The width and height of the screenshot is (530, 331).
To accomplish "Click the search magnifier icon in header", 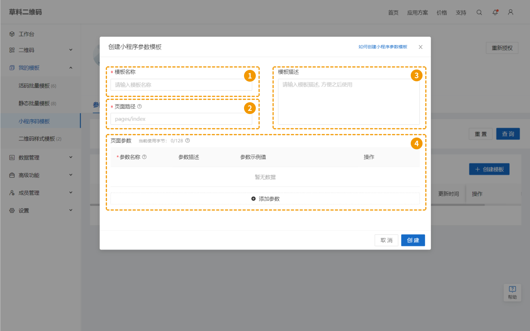I will coord(479,12).
